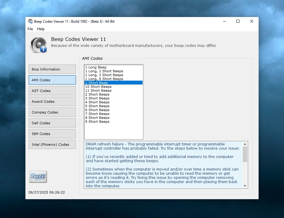This screenshot has width=284, height=218.
Task: Pick '7 Short Beeps' from the list
Action: click(114, 114)
